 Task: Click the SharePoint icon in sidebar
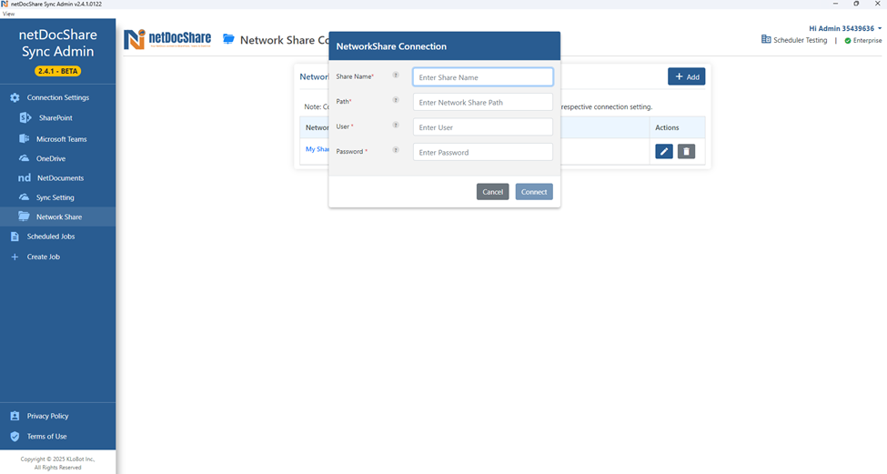pos(25,117)
